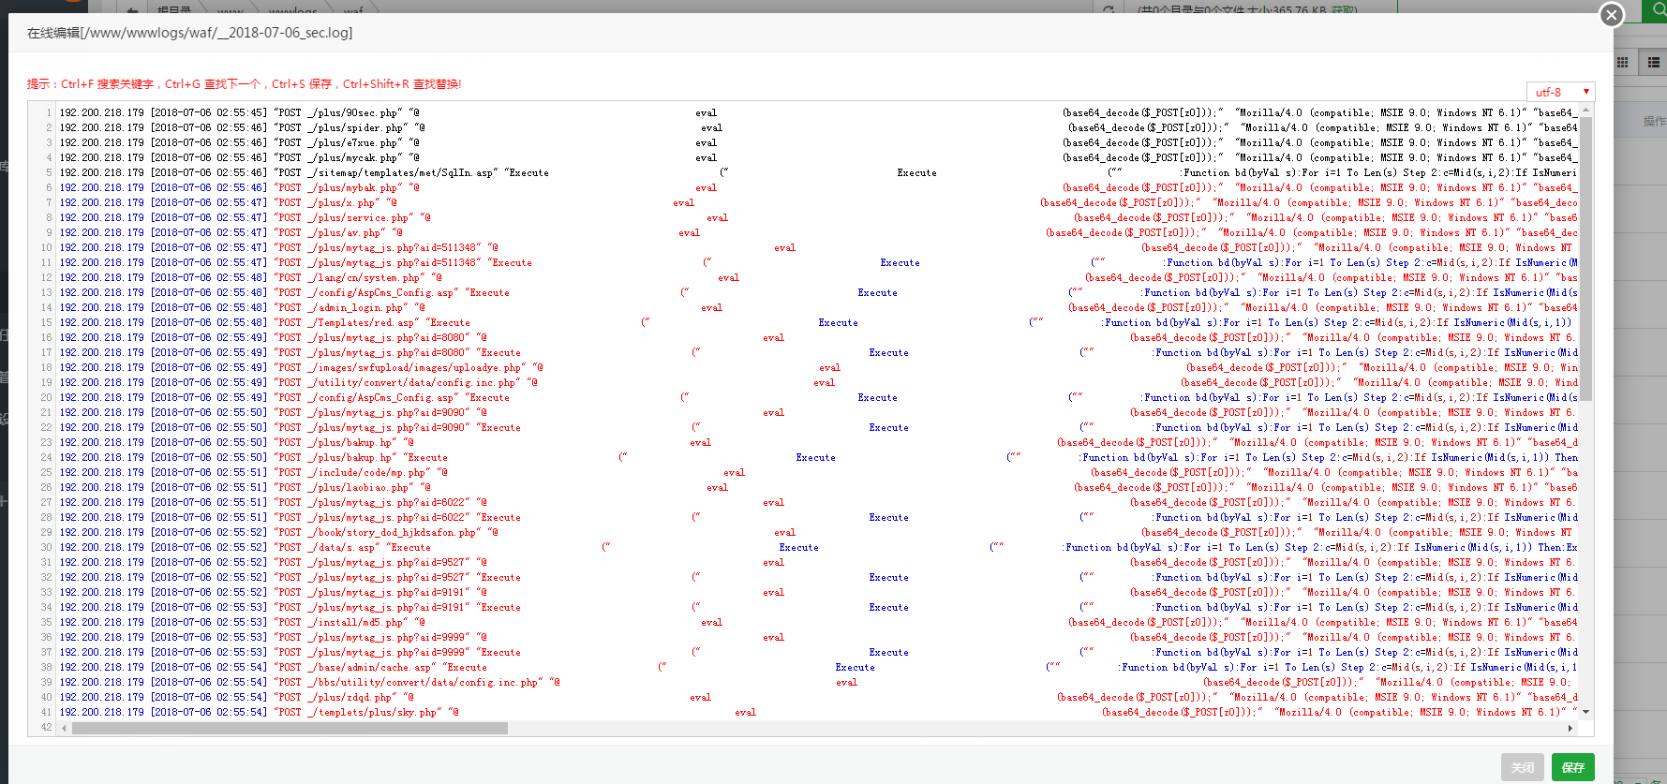This screenshot has width=1667, height=784.
Task: Click the /bbs/utility/convert/data/config.inc.php log entry
Action: tap(819, 682)
